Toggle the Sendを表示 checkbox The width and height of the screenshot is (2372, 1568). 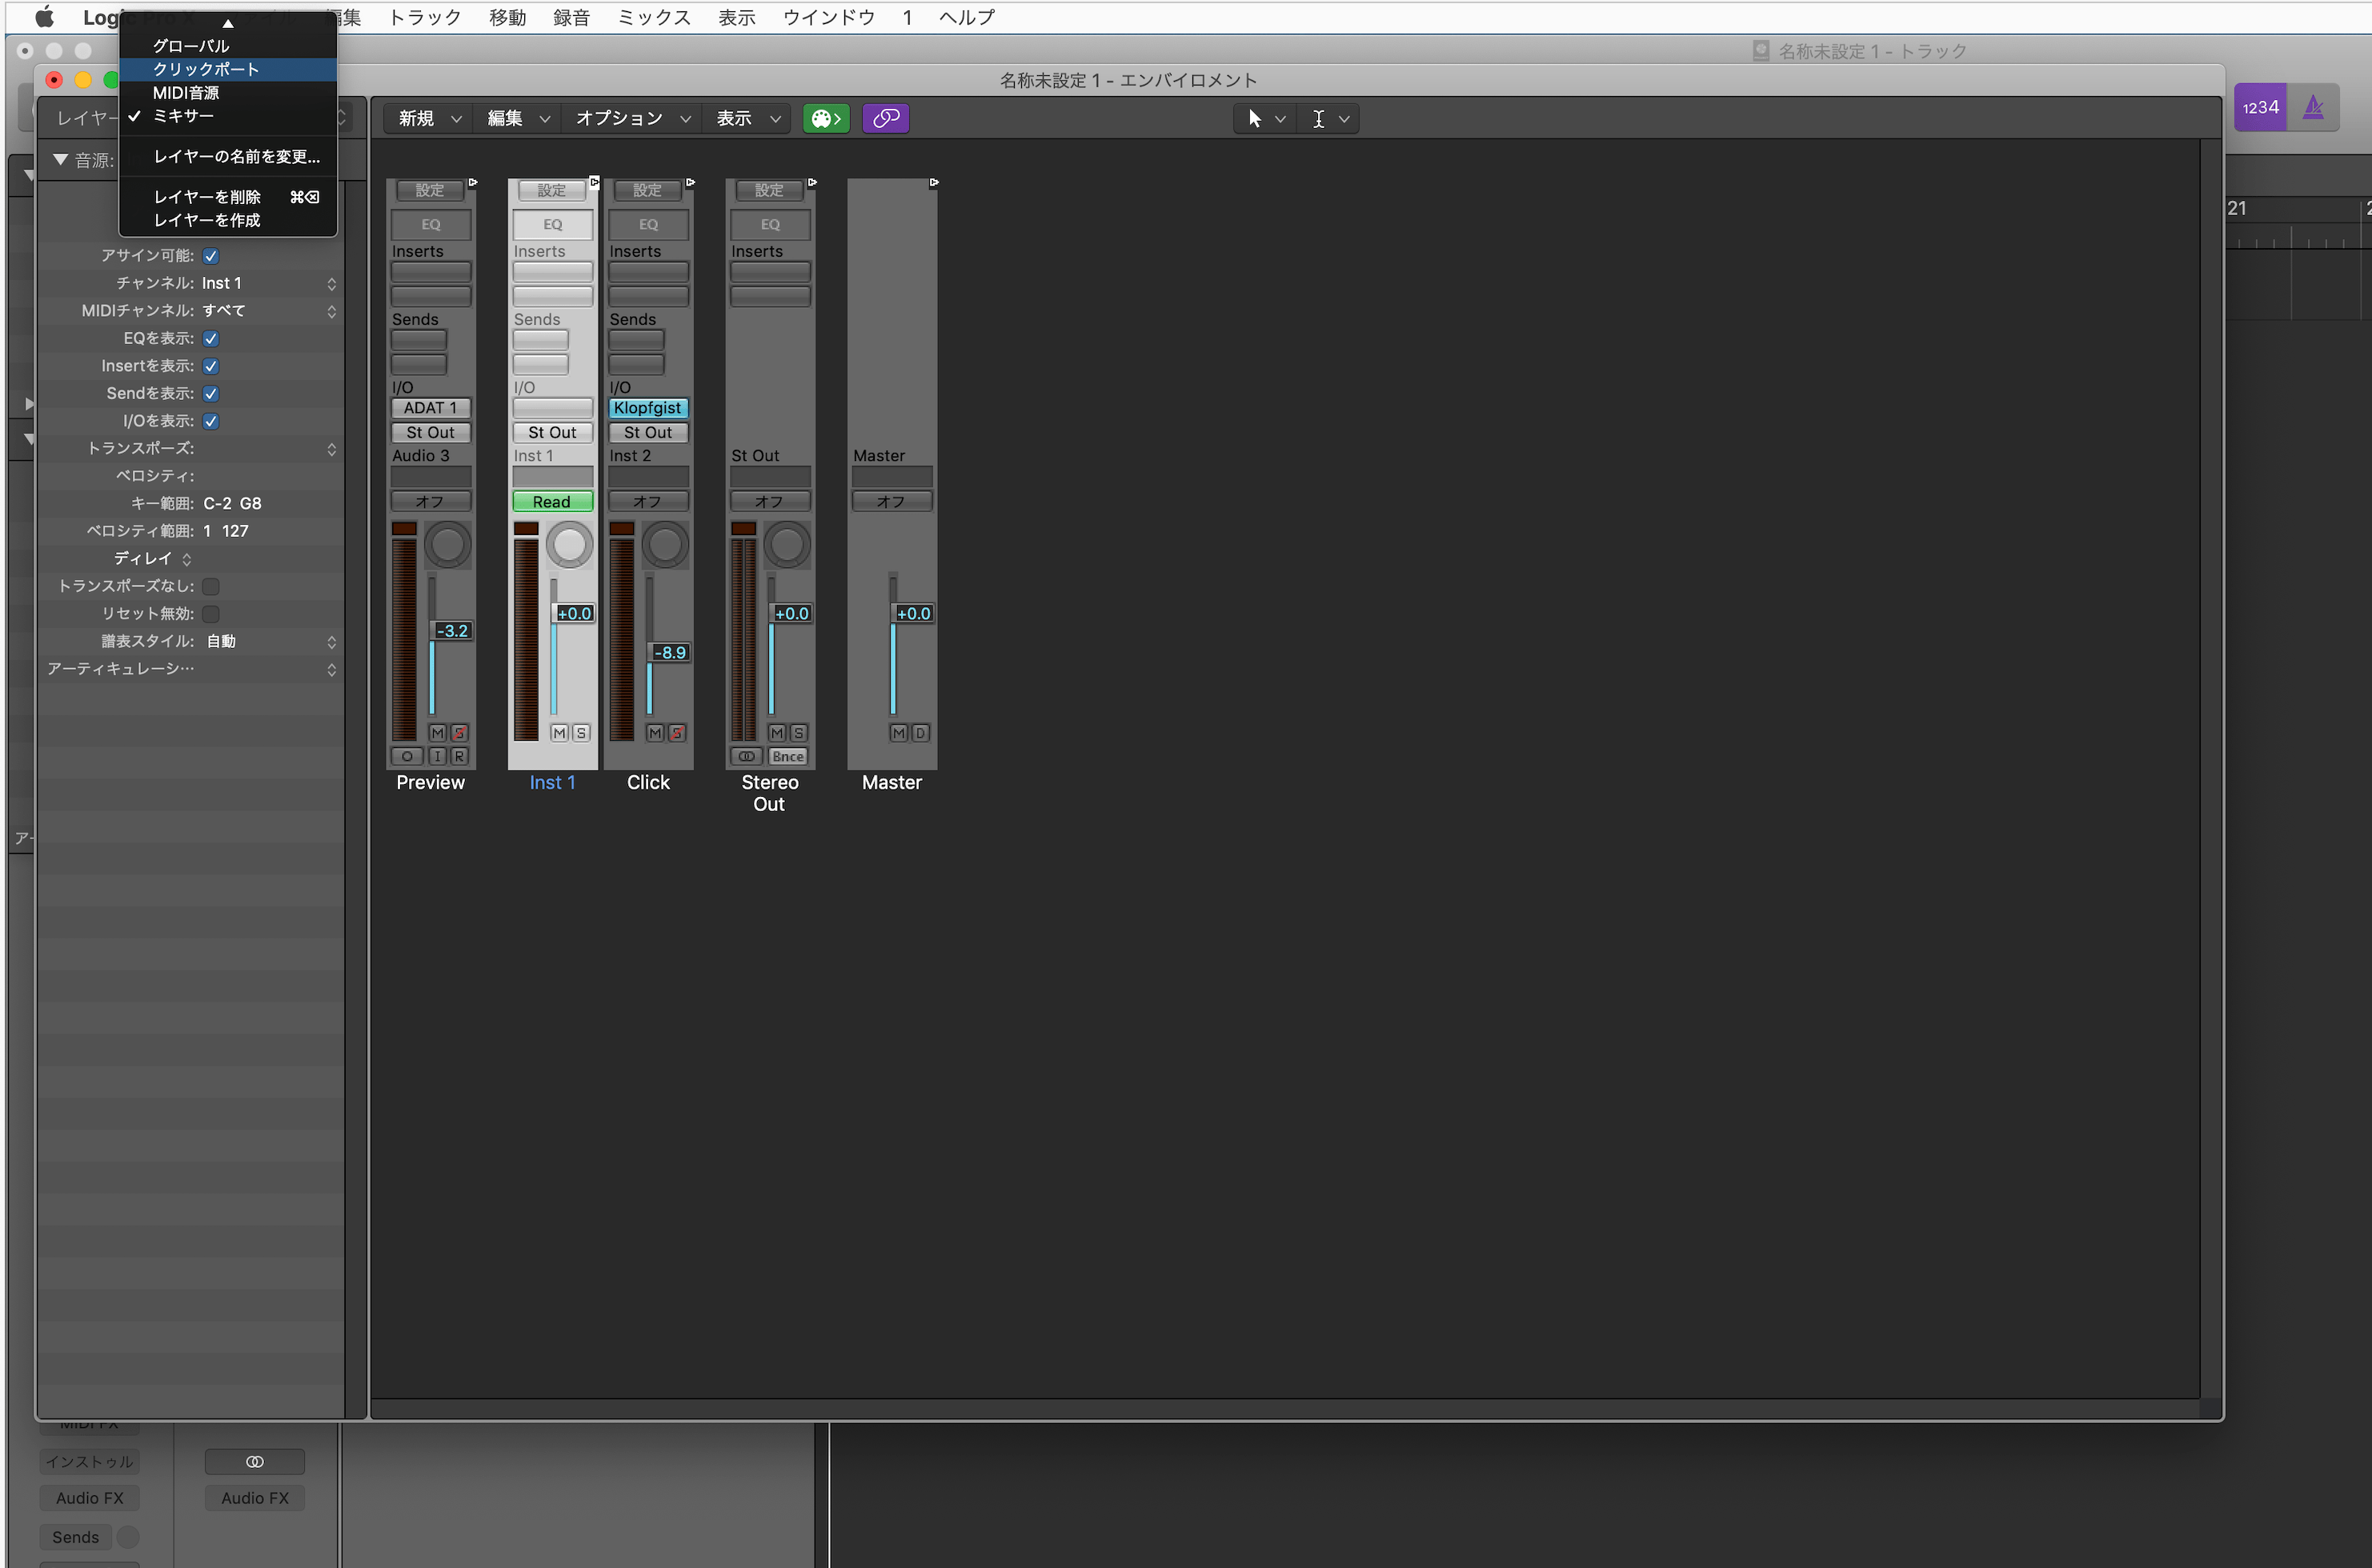pyautogui.click(x=211, y=394)
